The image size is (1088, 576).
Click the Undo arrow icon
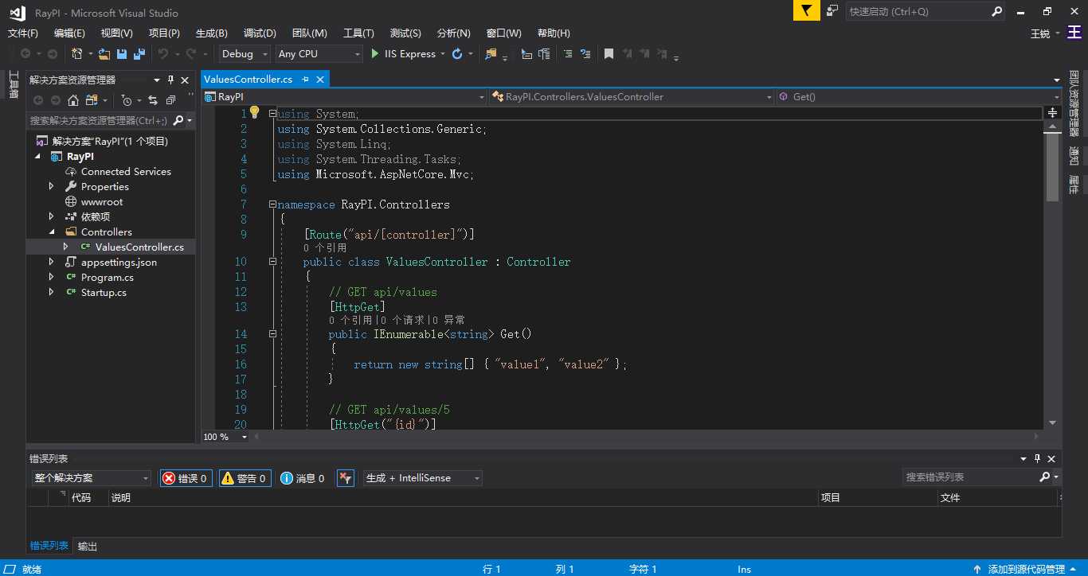point(162,54)
